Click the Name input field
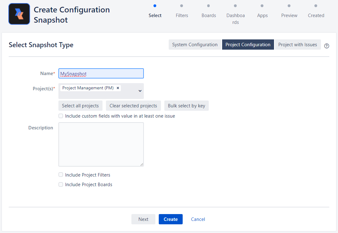338x233 pixels. tap(101, 74)
